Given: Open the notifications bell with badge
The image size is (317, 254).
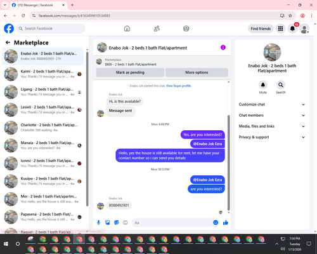Looking at the screenshot, I should click(292, 29).
